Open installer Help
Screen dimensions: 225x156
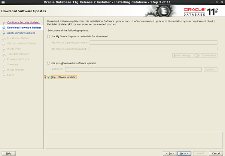tap(9, 153)
